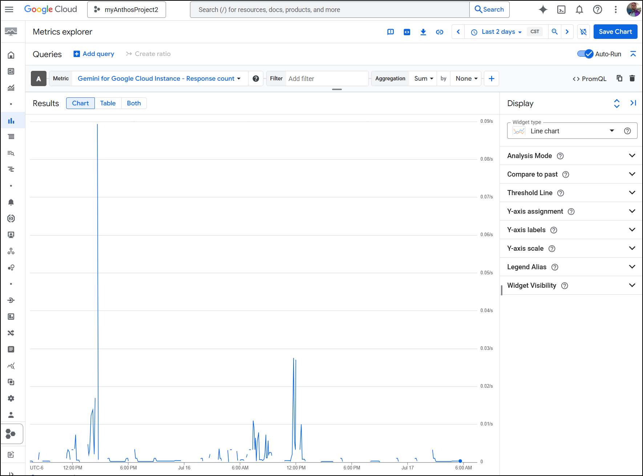Open the Last 2 days time range dropdown
643x476 pixels.
(496, 32)
